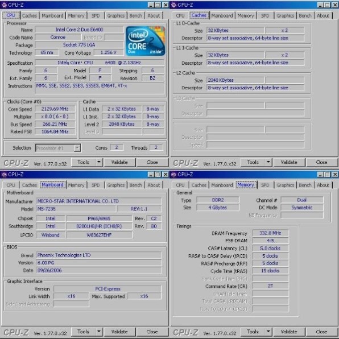This screenshot has width=339, height=339.
Task: Click the 'PCI-Express' graphic interface version
Action: tap(108, 289)
